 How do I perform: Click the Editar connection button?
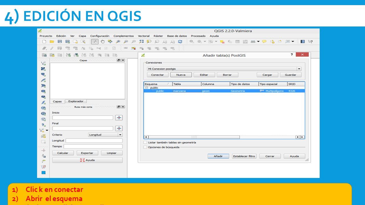(x=204, y=75)
